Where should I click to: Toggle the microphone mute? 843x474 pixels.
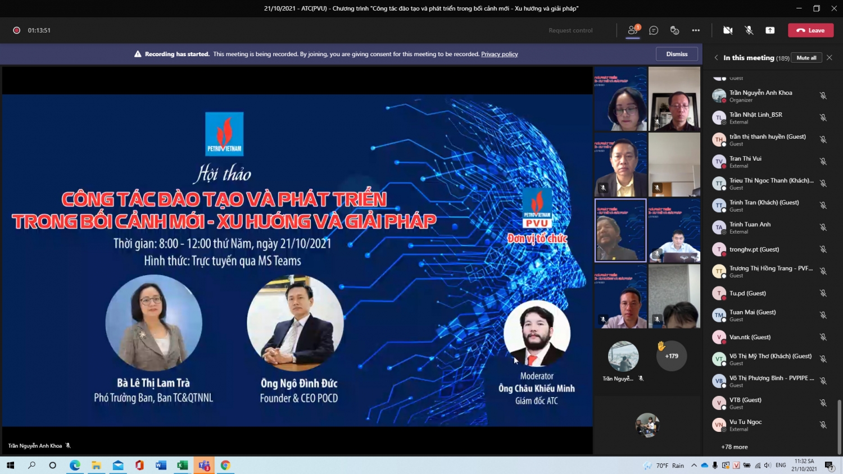[x=749, y=30]
